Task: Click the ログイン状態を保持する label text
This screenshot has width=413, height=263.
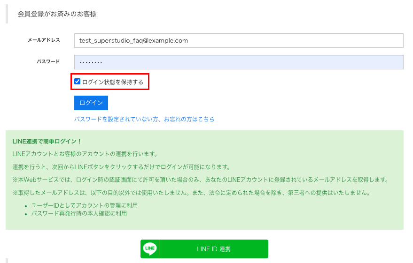Action: (x=113, y=82)
